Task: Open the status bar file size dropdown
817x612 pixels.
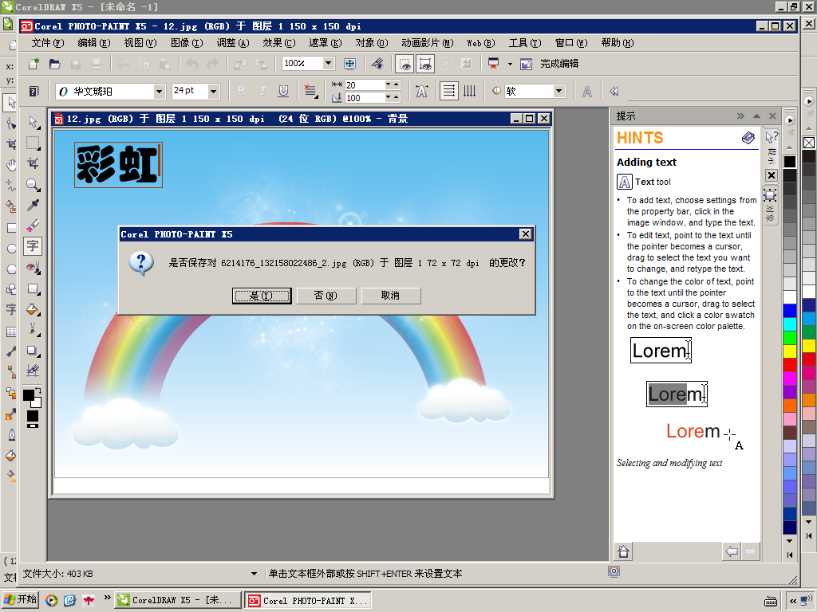Action: coord(254,574)
